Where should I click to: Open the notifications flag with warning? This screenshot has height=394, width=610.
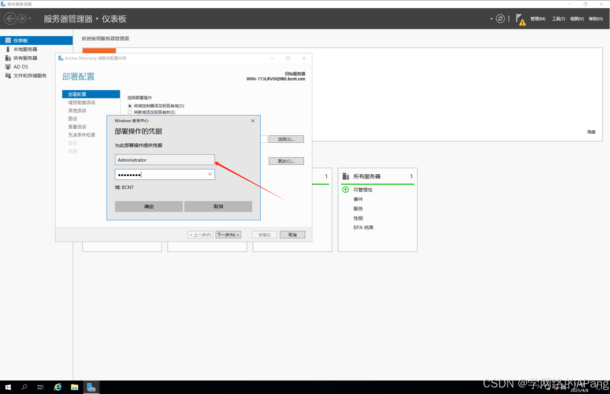click(520, 19)
